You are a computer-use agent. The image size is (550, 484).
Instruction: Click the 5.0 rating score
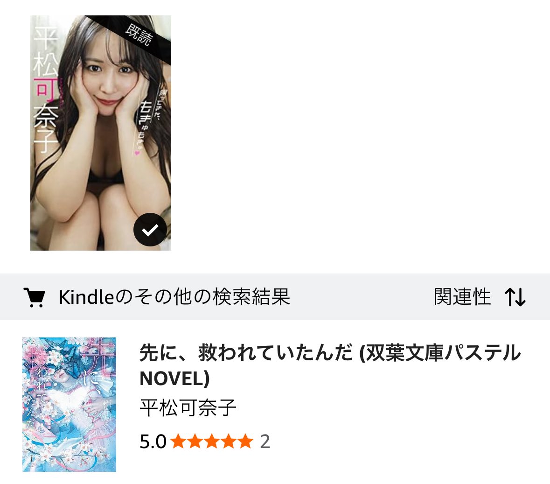(153, 442)
